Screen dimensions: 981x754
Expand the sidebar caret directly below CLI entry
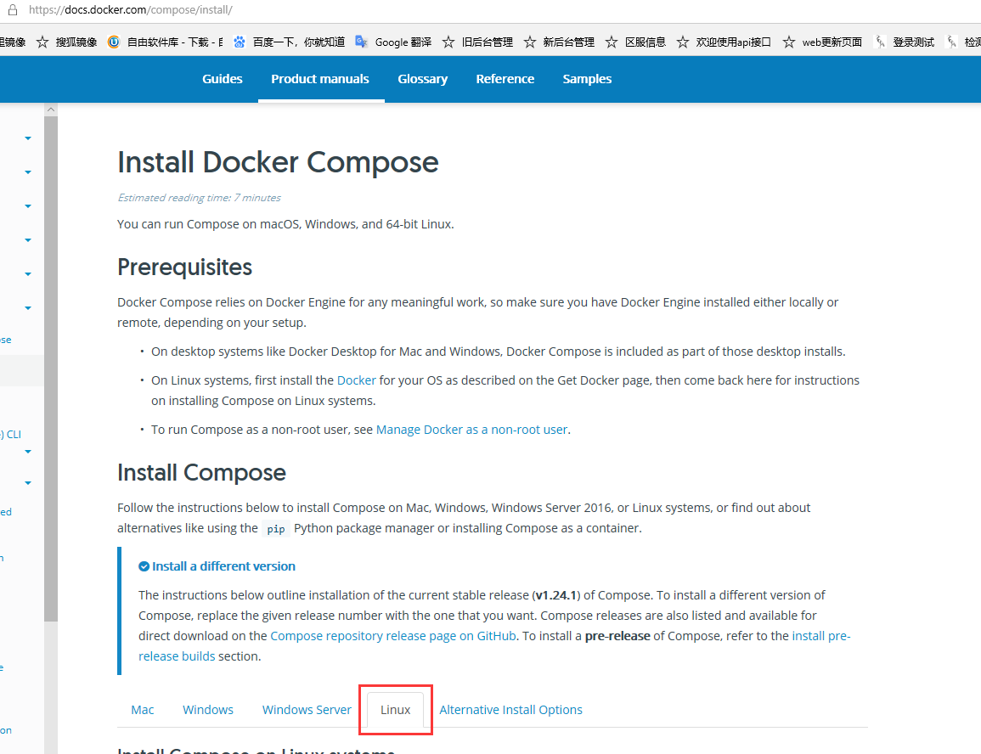(x=28, y=451)
